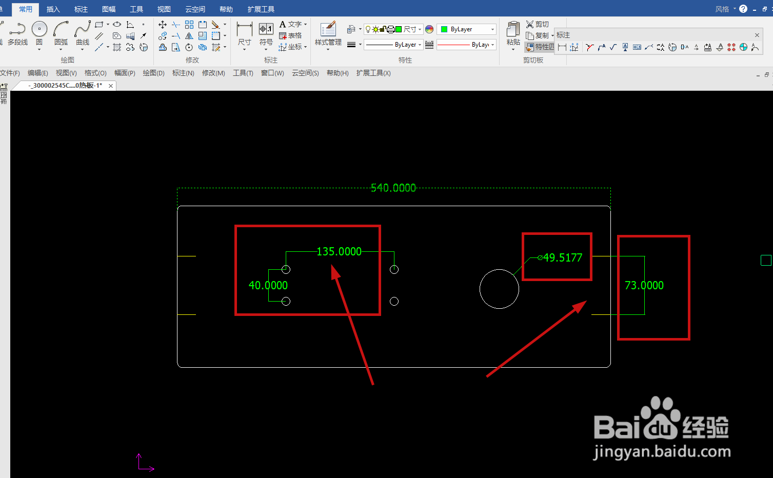Expand the 复制 copy dropdown arrow
The image size is (773, 478).
pos(552,35)
